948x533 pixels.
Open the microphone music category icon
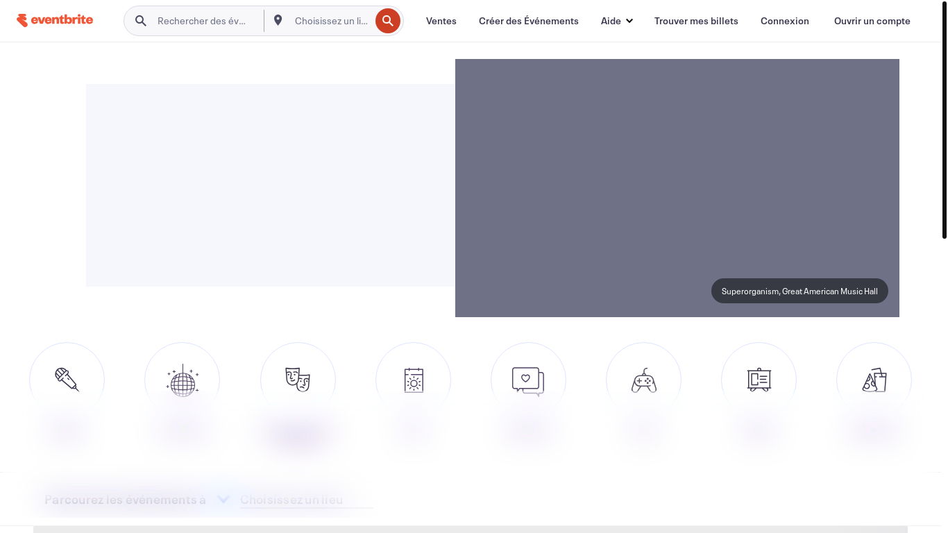point(67,380)
